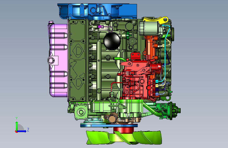Select the blue housing on top
228x148 pixels.
[97, 12]
